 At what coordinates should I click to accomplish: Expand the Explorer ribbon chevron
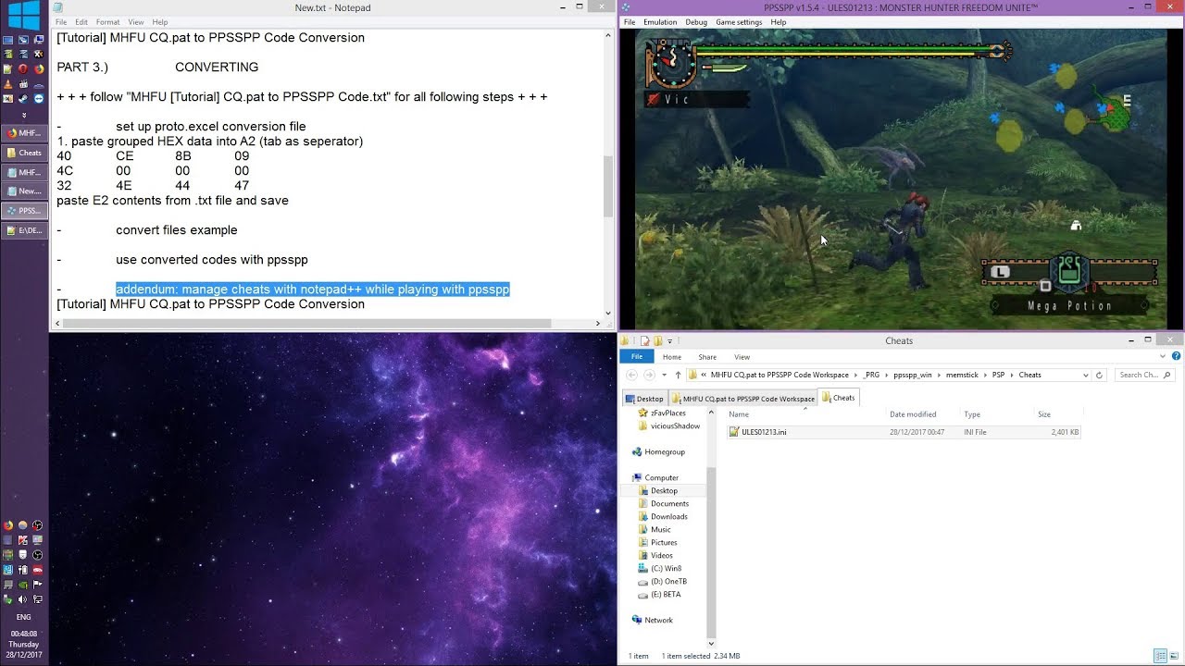(x=1164, y=355)
